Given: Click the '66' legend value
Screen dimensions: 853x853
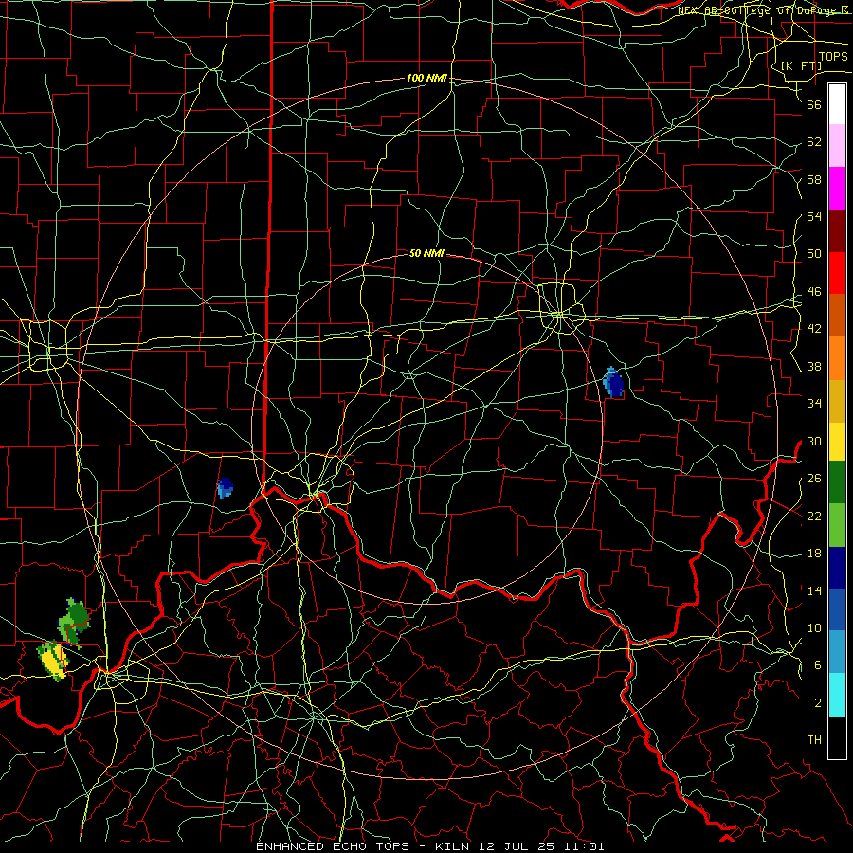Looking at the screenshot, I should tap(814, 104).
